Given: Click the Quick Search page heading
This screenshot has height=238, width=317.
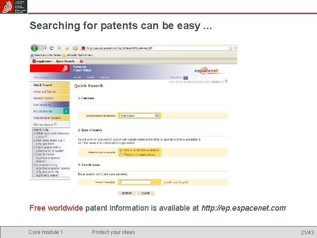Looking at the screenshot, I should click(x=89, y=86).
